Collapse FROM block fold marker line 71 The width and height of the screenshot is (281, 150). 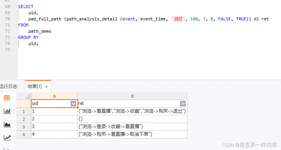(x=15, y=25)
